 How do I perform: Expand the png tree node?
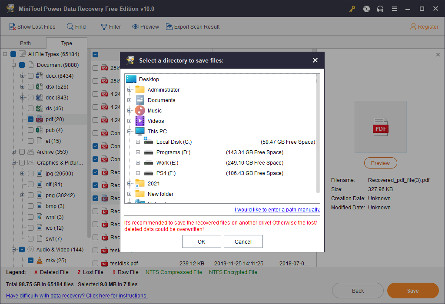click(x=22, y=195)
